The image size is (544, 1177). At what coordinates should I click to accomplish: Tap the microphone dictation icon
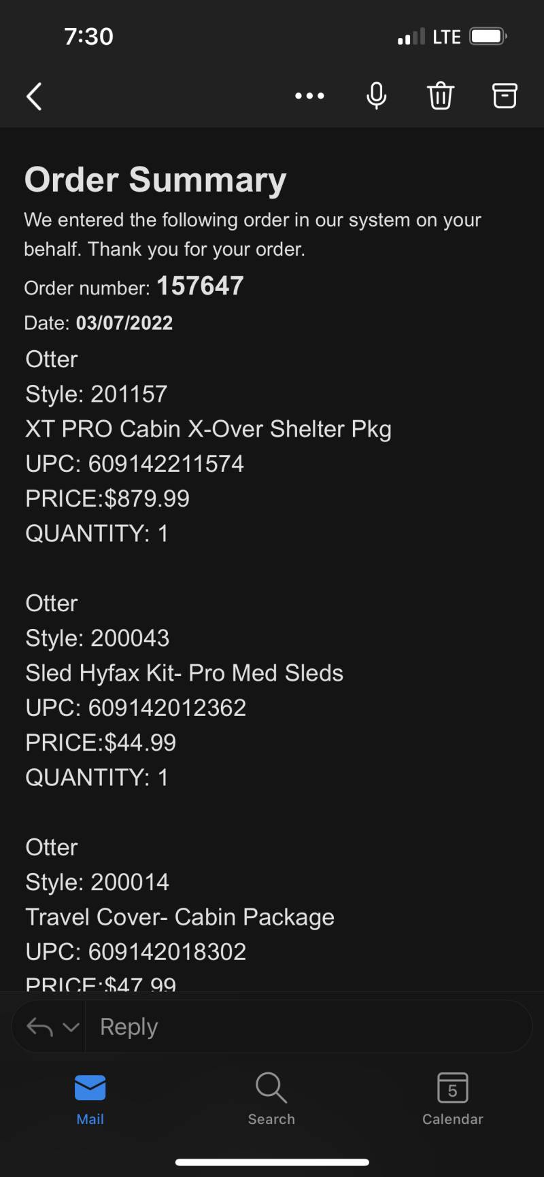point(376,96)
